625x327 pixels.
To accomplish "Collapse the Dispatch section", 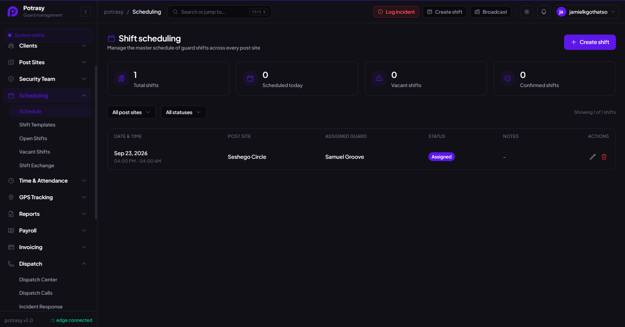I will point(47,264).
